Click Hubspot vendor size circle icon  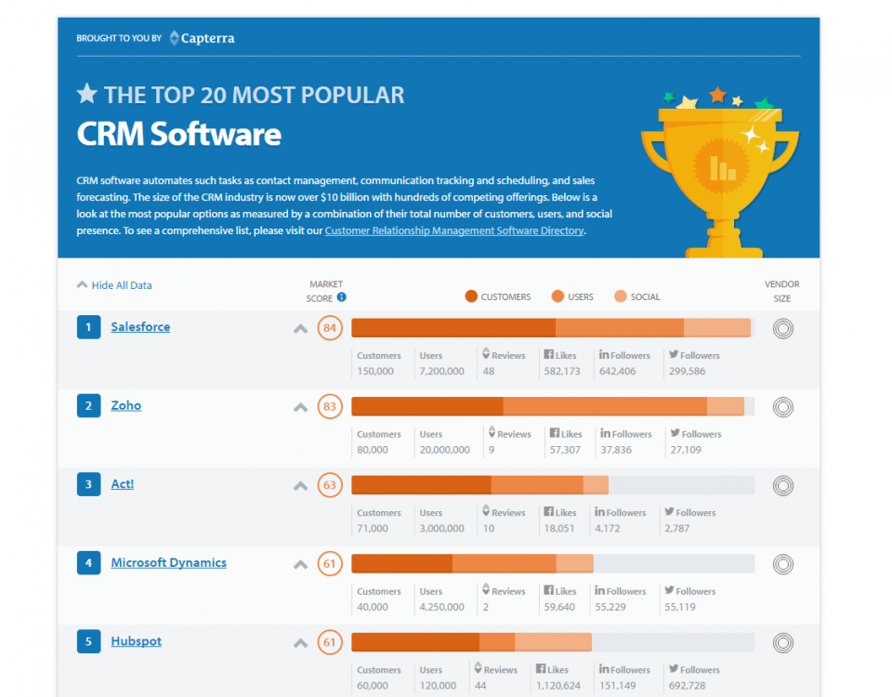782,642
